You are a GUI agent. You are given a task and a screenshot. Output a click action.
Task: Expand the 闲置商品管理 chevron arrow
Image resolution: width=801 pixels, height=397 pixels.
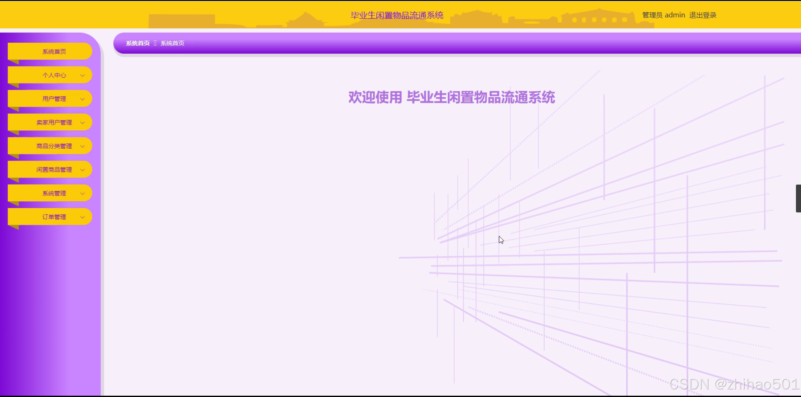coord(83,170)
